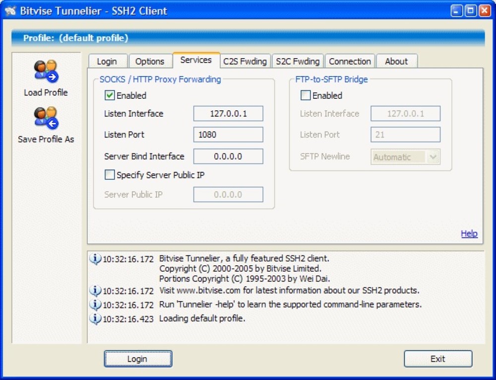Click log line about 'Tunnelier -help' parameters
Screen dimensions: 496x380
coord(290,304)
